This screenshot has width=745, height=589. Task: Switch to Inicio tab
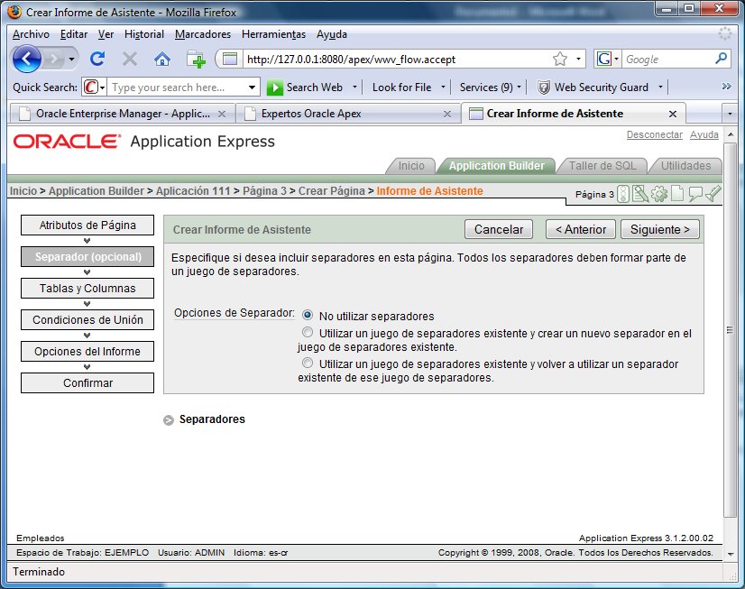(x=411, y=166)
